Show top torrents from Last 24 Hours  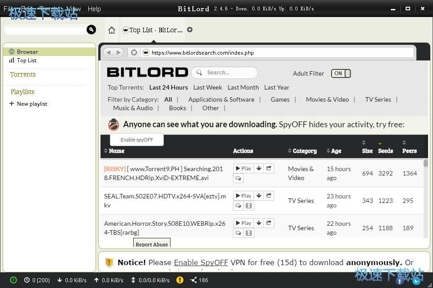pos(168,87)
